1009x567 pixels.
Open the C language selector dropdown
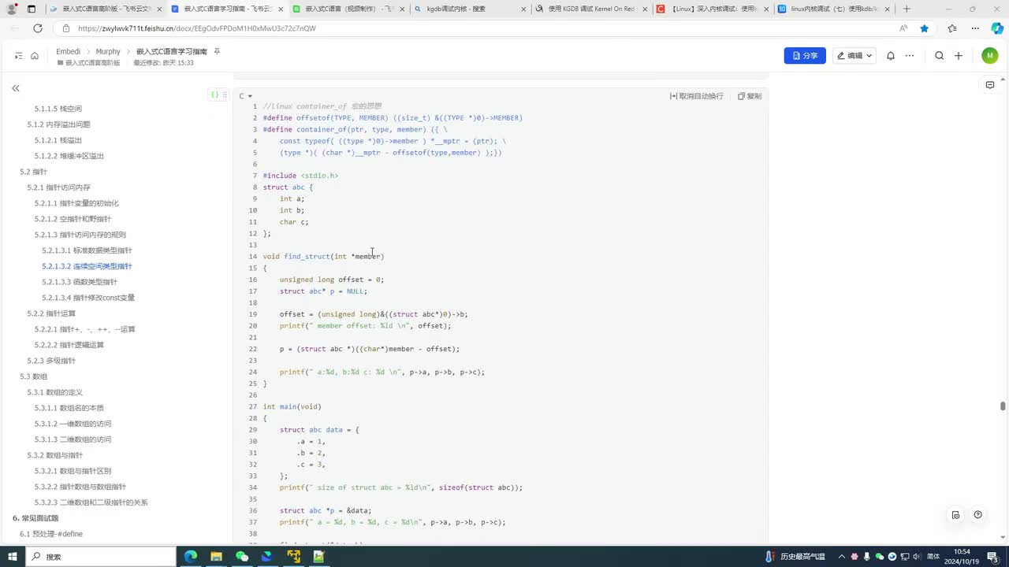pyautogui.click(x=246, y=96)
